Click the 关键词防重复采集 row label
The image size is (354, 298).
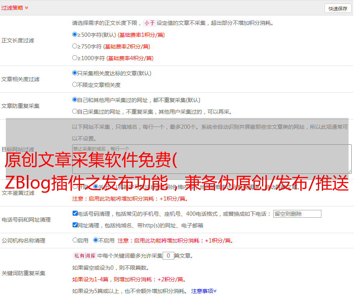pyautogui.click(x=23, y=273)
